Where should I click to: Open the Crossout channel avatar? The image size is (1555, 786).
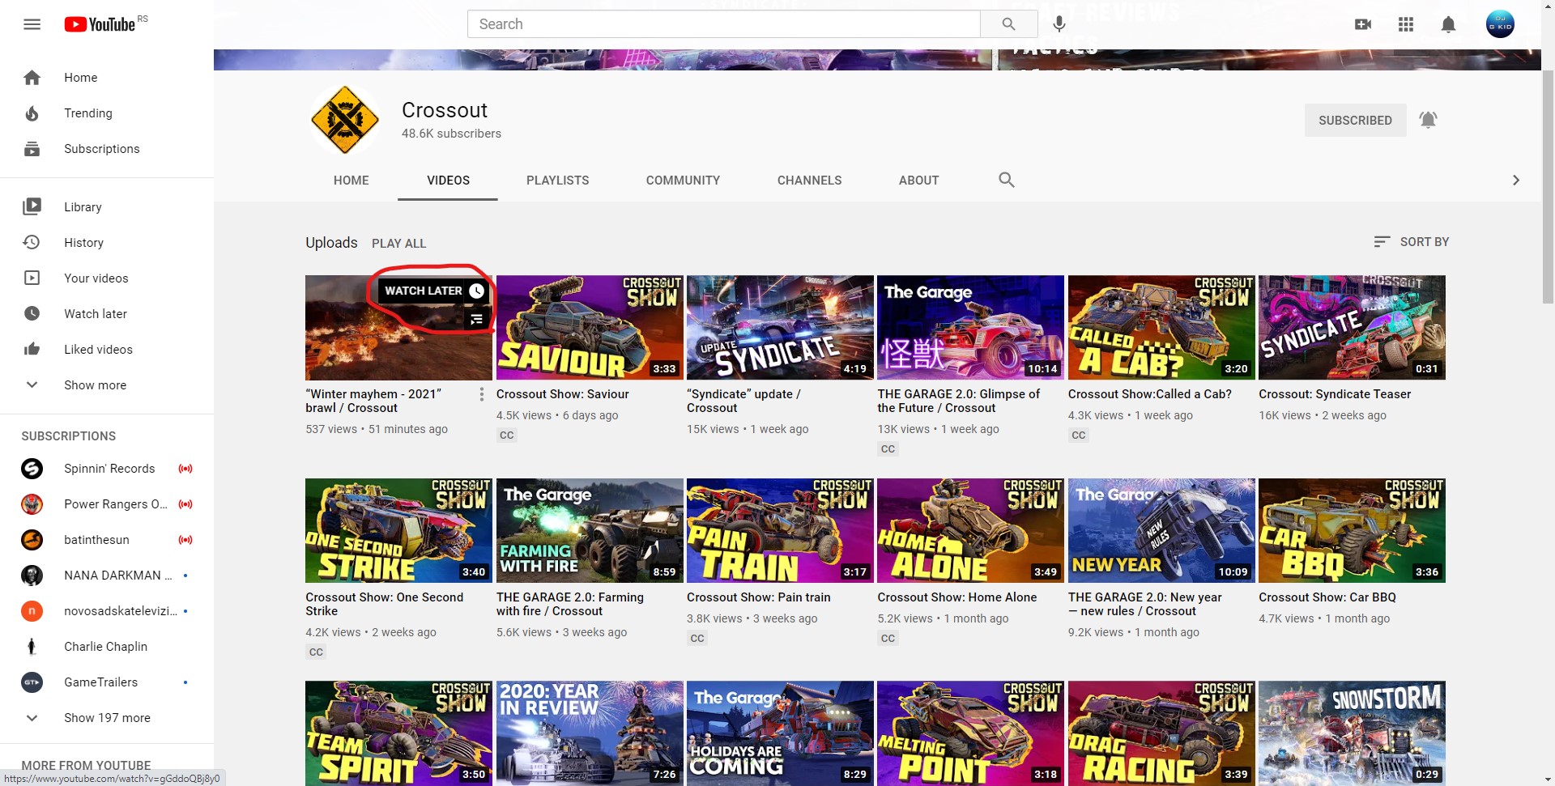(345, 120)
